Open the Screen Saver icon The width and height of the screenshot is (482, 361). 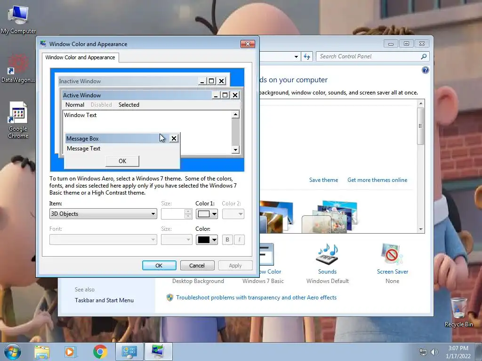coord(392,254)
